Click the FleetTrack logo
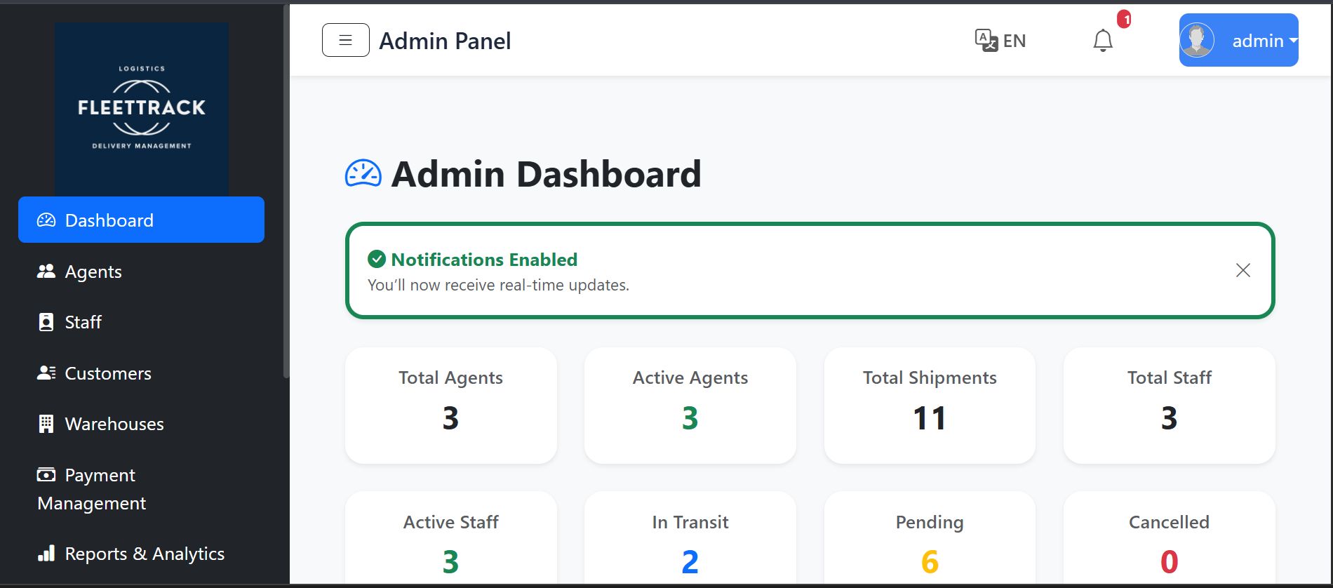Screen dimensions: 1333x588 (x=142, y=108)
